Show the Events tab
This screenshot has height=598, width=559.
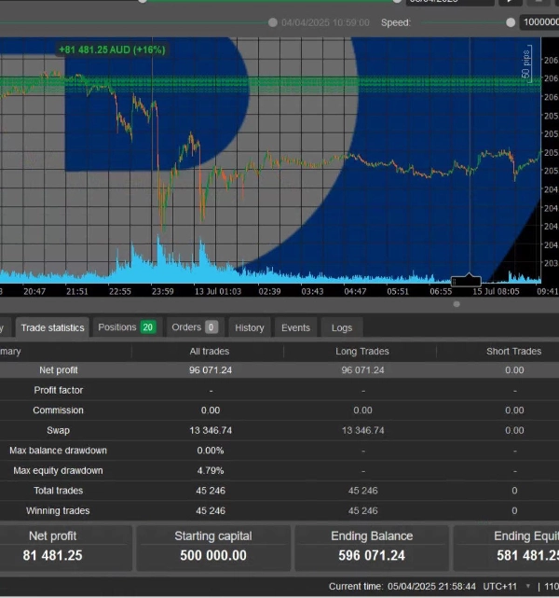[295, 327]
